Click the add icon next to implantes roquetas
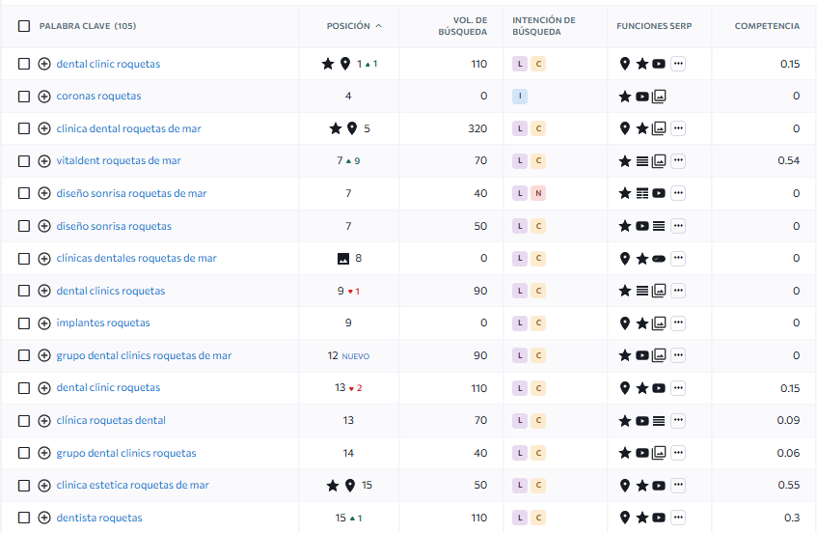Screen dimensions: 817x533 tap(44, 323)
